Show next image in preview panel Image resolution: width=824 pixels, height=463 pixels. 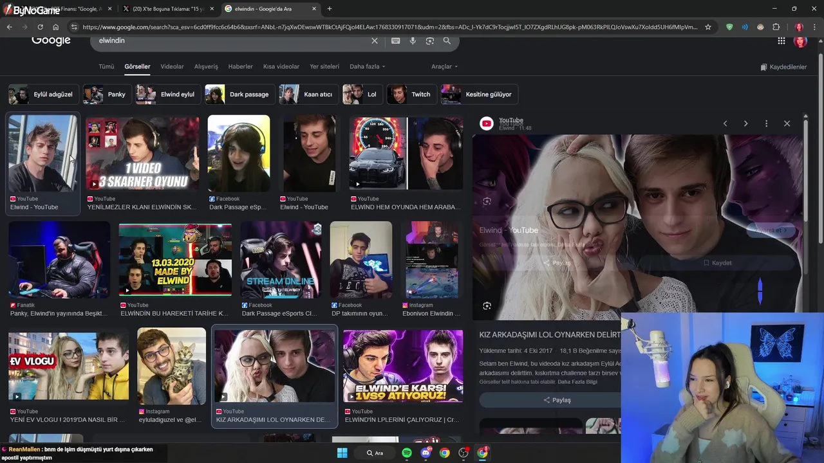tap(745, 123)
